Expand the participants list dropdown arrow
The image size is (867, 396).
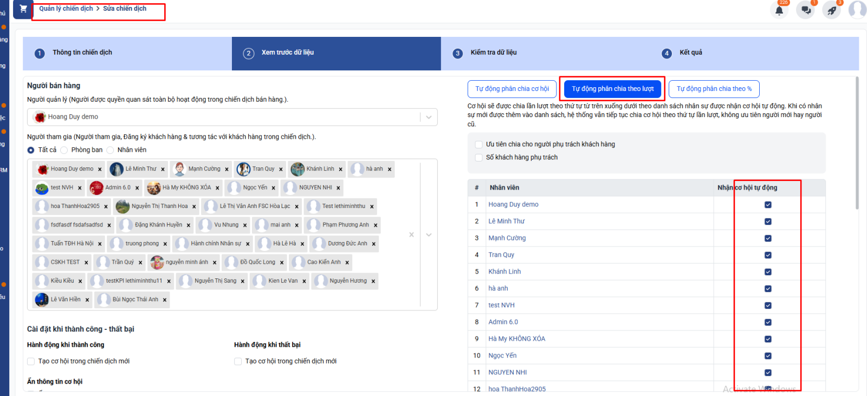click(x=429, y=235)
